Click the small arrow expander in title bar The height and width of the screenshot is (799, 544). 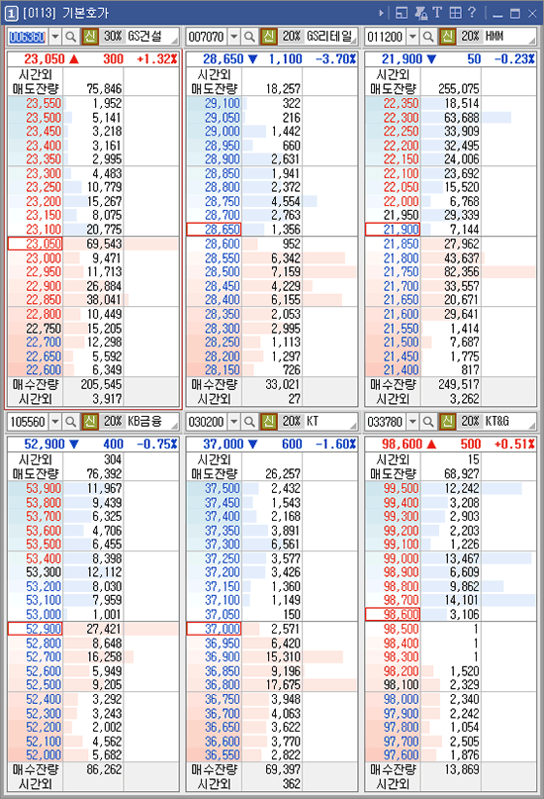click(381, 12)
